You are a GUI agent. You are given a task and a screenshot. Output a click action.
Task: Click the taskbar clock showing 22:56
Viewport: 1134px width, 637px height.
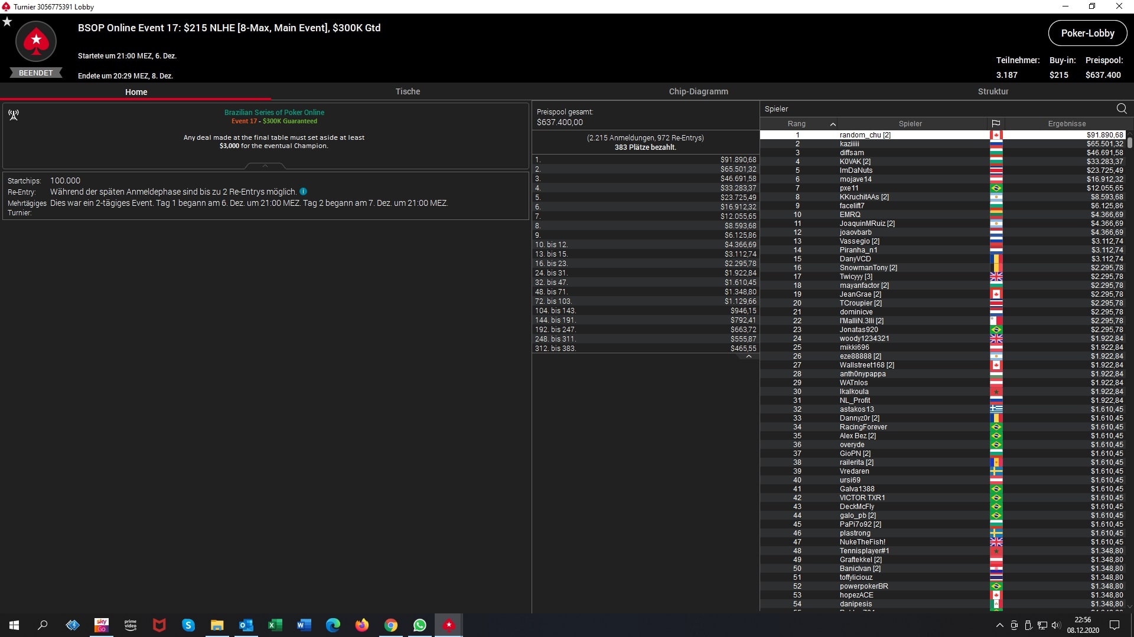[x=1083, y=625]
